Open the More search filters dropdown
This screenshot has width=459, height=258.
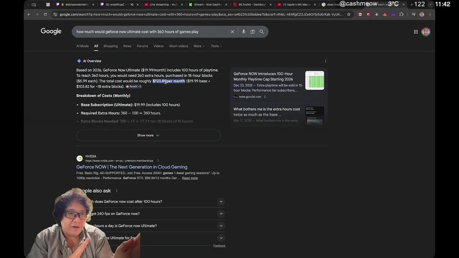199,46
